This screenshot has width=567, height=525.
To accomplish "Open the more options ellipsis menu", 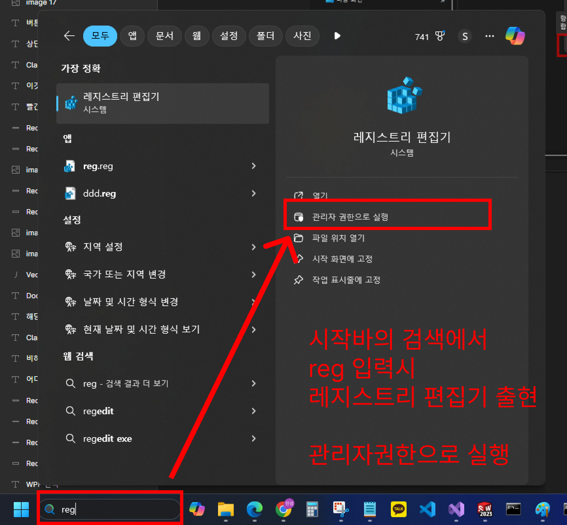I will pyautogui.click(x=490, y=36).
